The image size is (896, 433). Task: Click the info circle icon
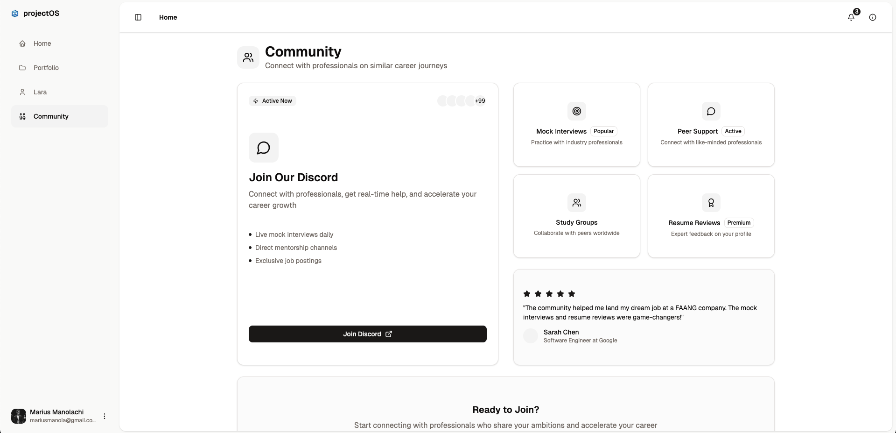click(873, 17)
